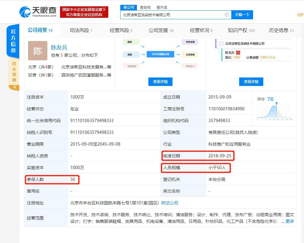
Task: Switch to the 查关系 search tab
Action: [x=162, y=7]
